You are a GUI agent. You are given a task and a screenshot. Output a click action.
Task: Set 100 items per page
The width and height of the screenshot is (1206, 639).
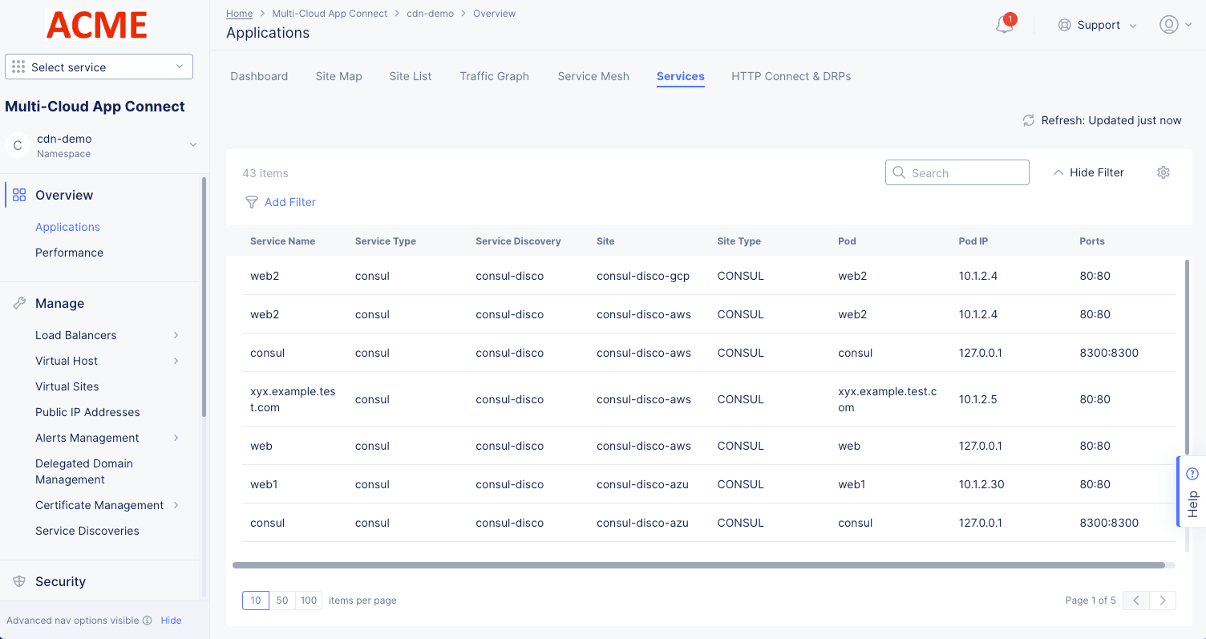[x=309, y=601]
